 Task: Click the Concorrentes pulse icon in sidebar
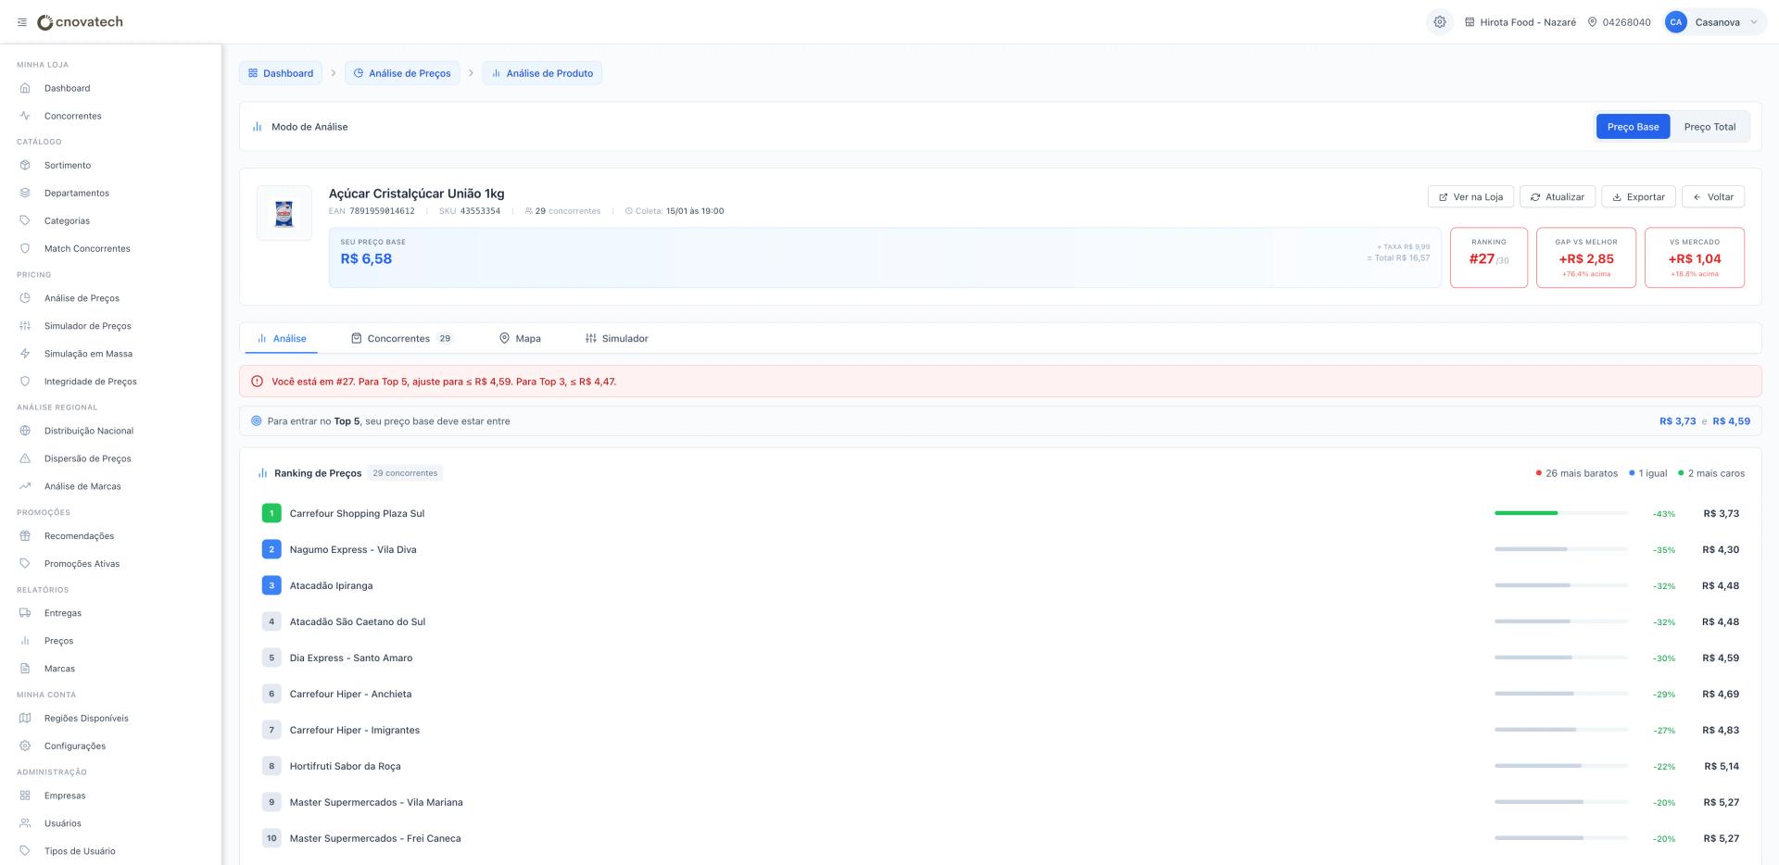click(25, 116)
